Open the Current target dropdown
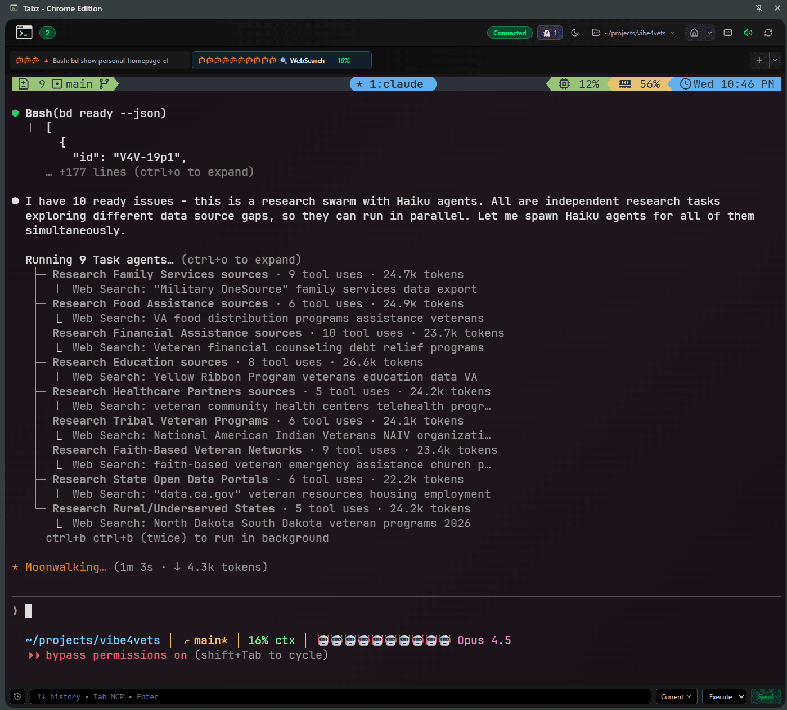The width and height of the screenshot is (787, 710). [676, 696]
